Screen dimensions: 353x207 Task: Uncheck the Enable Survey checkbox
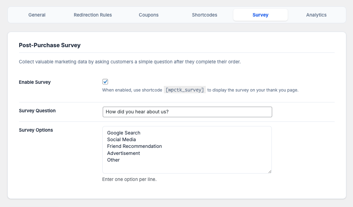(105, 82)
